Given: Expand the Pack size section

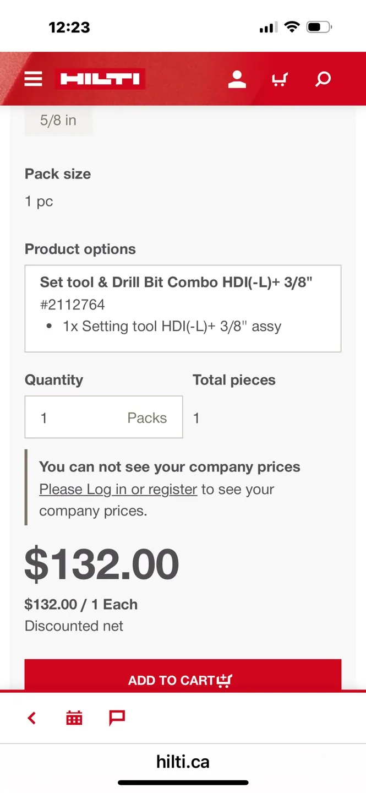Looking at the screenshot, I should click(58, 173).
